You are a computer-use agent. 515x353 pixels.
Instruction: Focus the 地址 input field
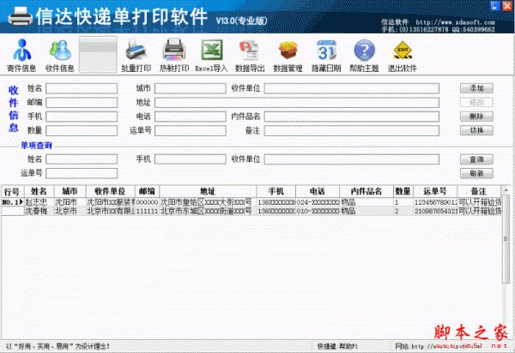297,103
